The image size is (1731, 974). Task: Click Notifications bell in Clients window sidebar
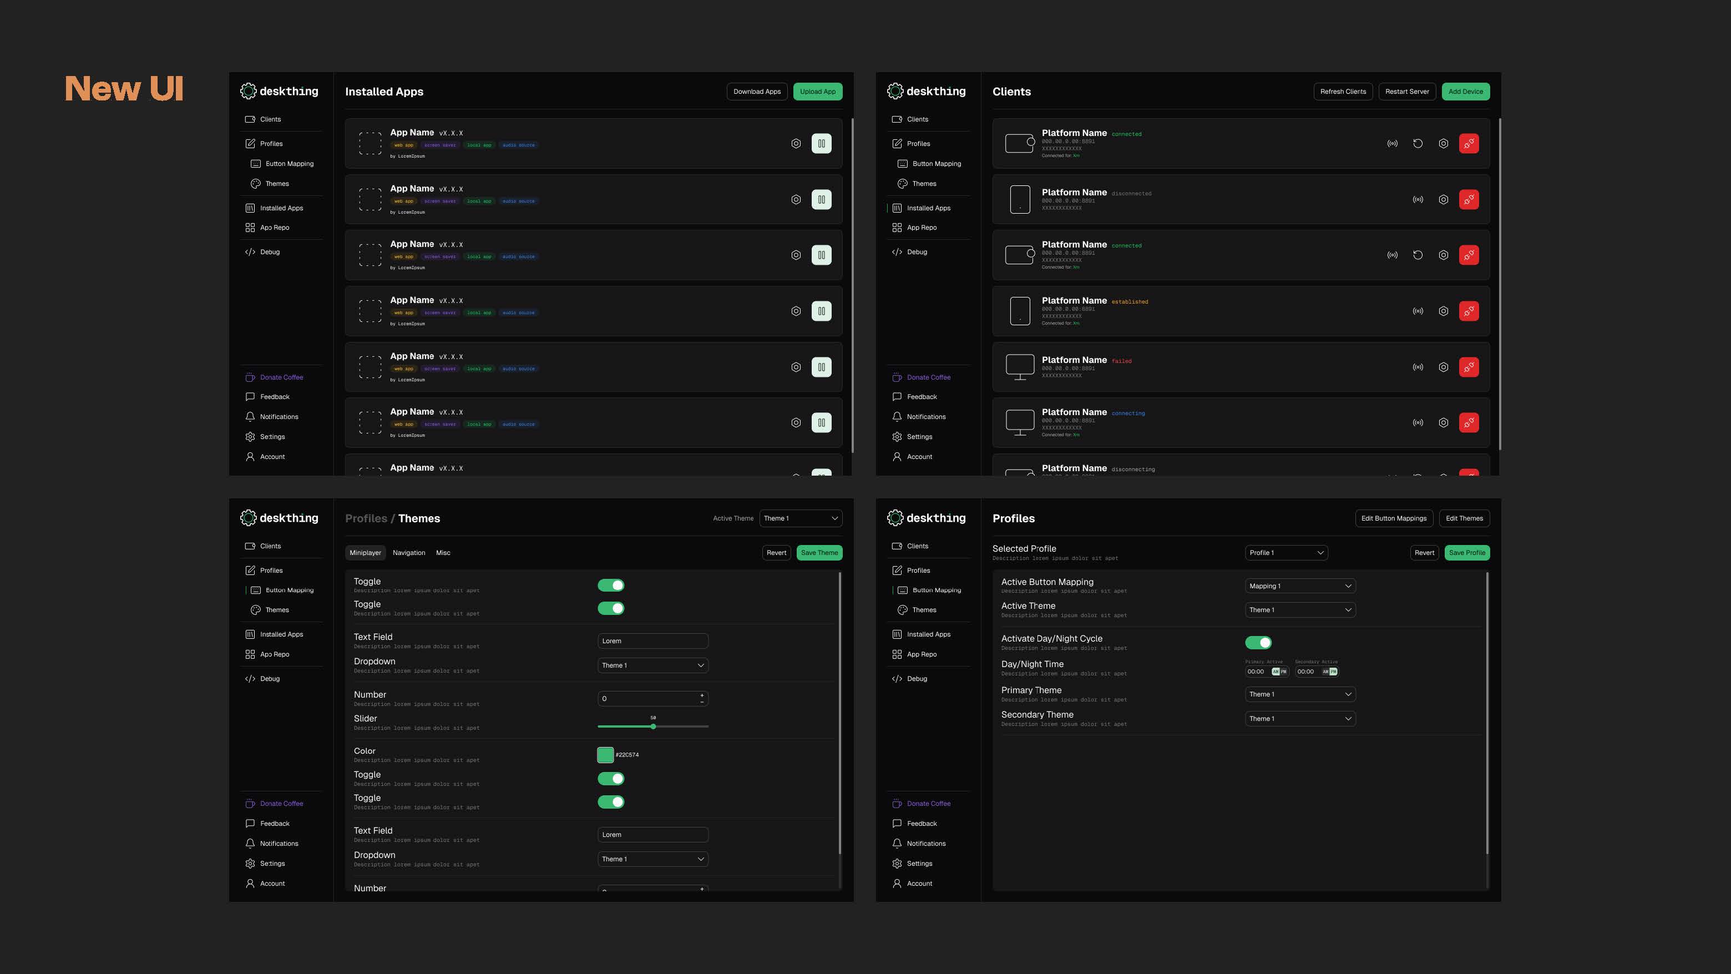point(897,417)
